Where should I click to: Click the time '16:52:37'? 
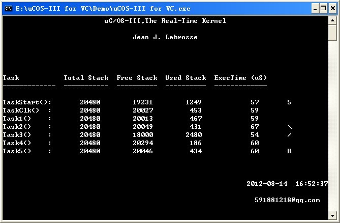point(312,184)
